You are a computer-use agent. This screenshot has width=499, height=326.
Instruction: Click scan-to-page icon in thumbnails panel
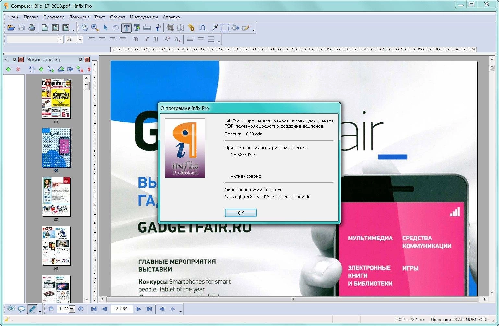pyautogui.click(x=61, y=69)
